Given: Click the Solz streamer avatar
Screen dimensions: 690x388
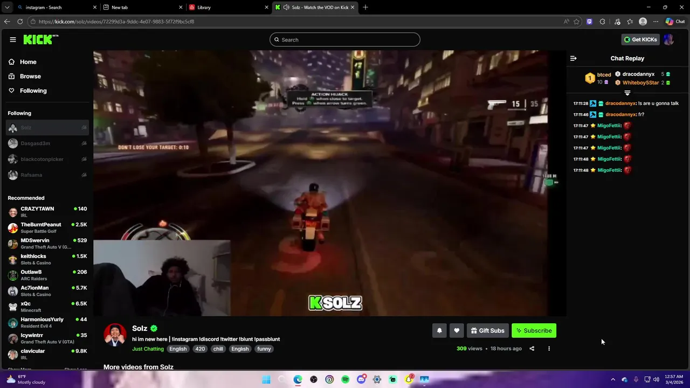Looking at the screenshot, I should 115,335.
